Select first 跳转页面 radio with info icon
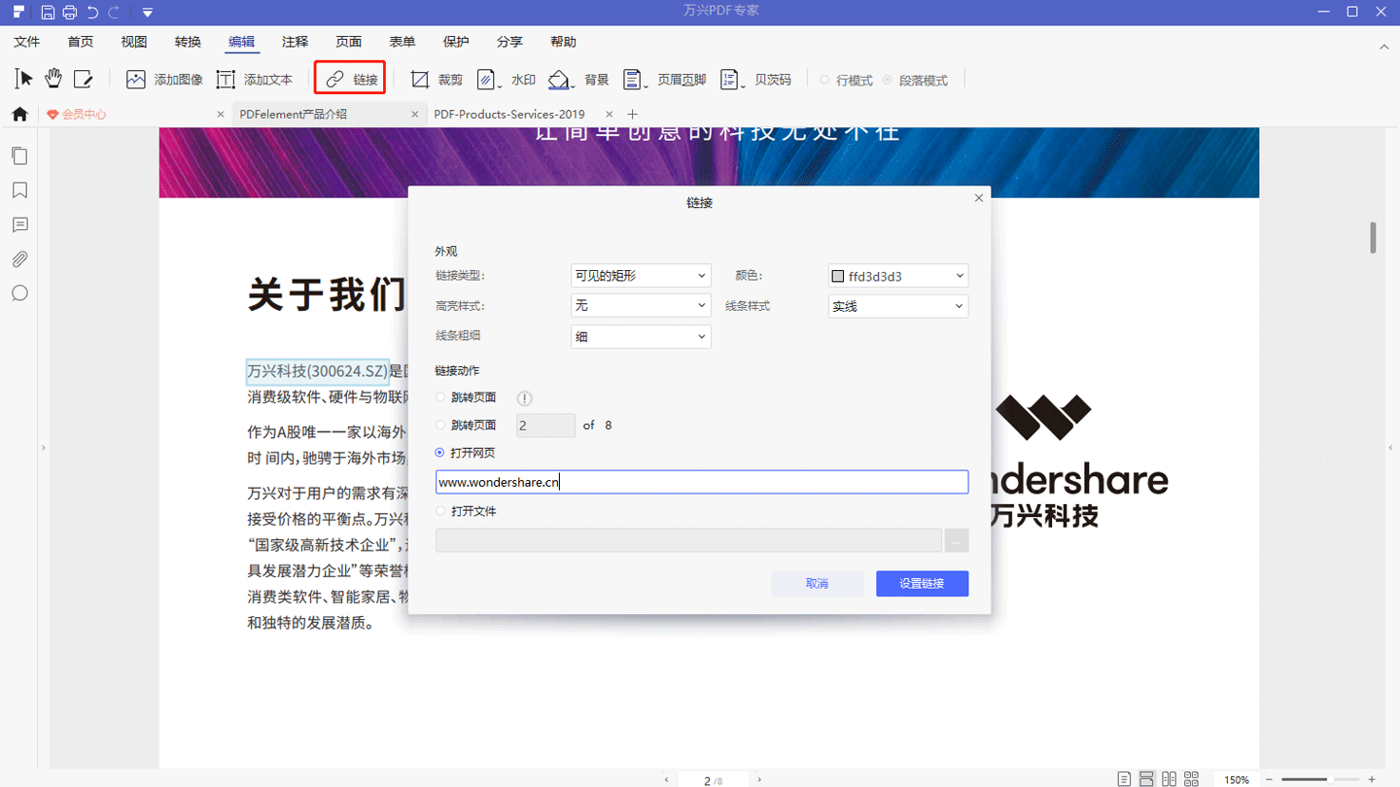The image size is (1400, 787). 440,397
